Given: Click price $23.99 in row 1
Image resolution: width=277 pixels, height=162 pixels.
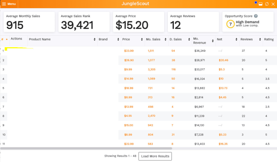Looking at the screenshot, I should click(129, 50).
